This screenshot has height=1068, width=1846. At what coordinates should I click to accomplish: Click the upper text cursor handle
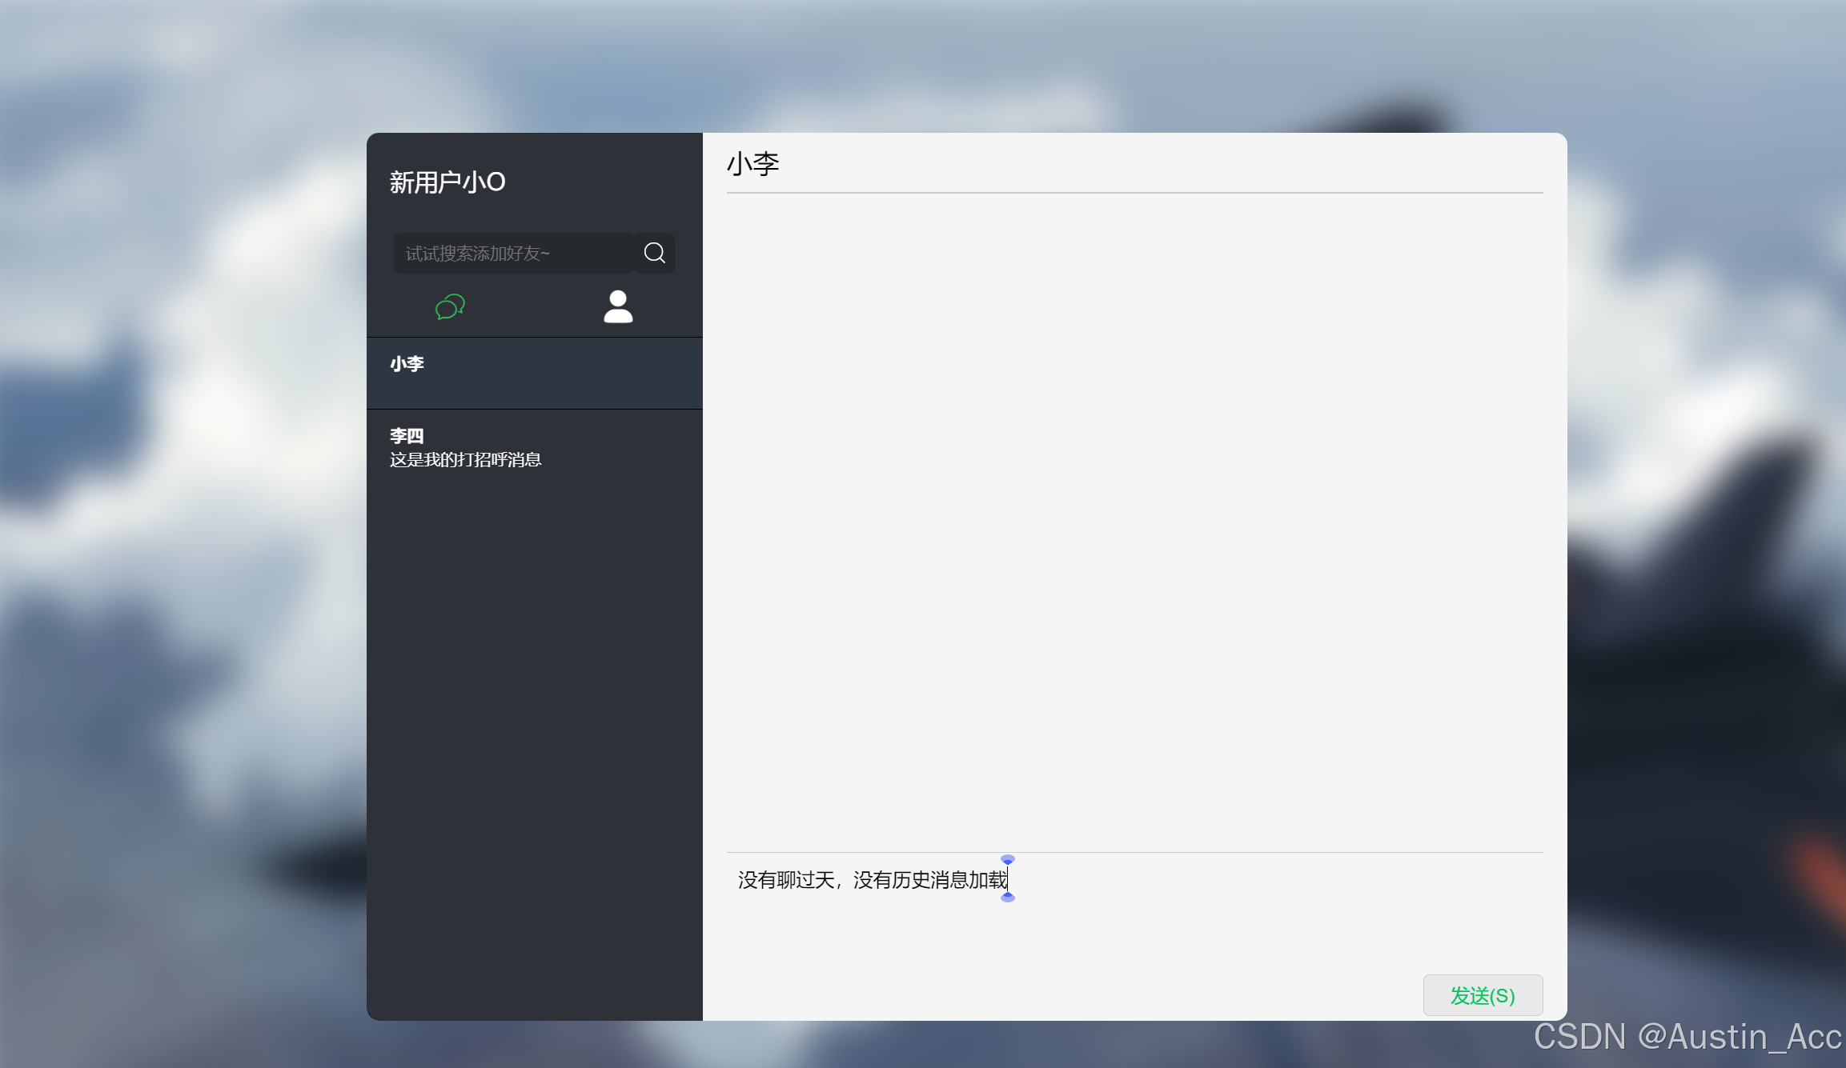coord(1008,860)
